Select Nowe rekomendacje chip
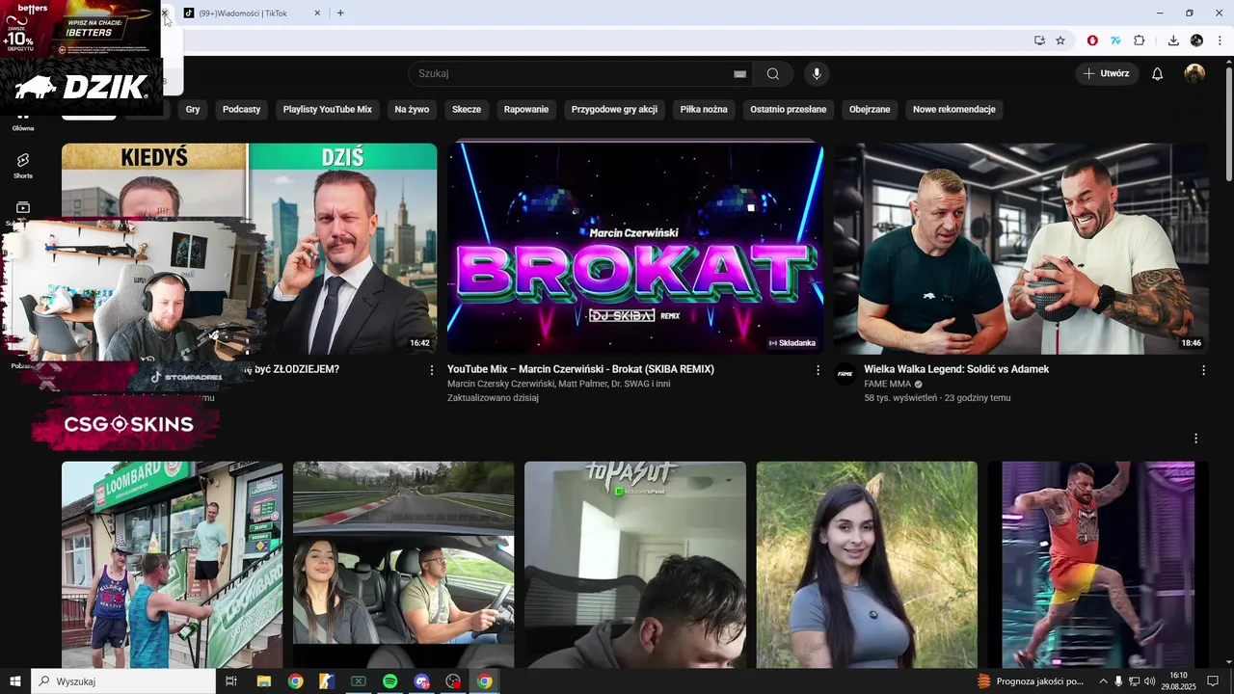Image resolution: width=1234 pixels, height=694 pixels. (954, 109)
